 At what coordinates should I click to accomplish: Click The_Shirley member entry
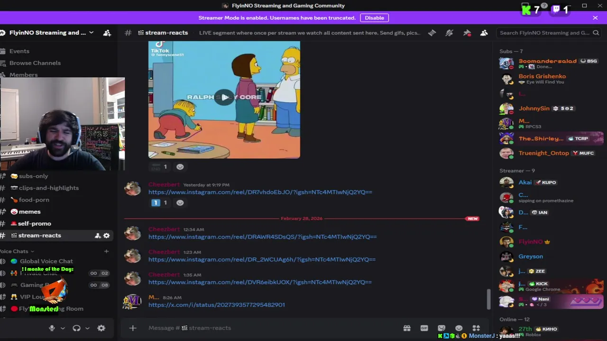550,139
